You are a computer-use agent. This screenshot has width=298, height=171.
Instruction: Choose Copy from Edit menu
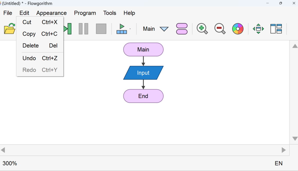[40, 34]
